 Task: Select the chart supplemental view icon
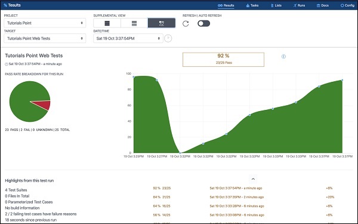point(162,23)
